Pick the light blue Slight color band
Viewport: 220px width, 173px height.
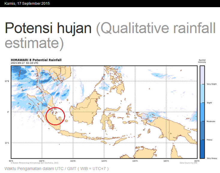tap(202, 93)
